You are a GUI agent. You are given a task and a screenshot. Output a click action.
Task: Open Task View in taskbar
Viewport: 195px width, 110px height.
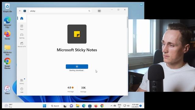coord(65,106)
